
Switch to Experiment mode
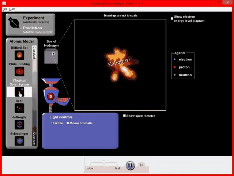coord(33,18)
